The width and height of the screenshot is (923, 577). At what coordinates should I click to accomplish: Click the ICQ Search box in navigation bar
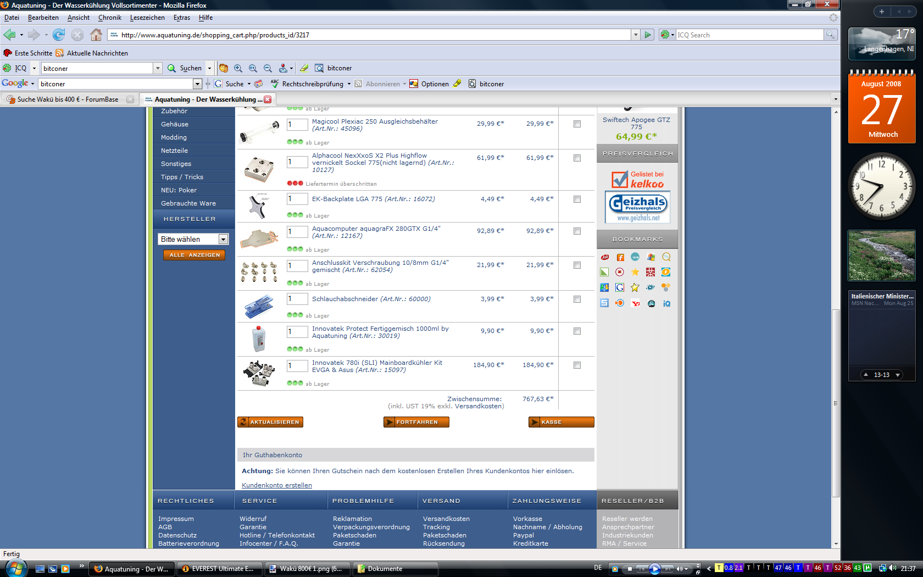749,35
